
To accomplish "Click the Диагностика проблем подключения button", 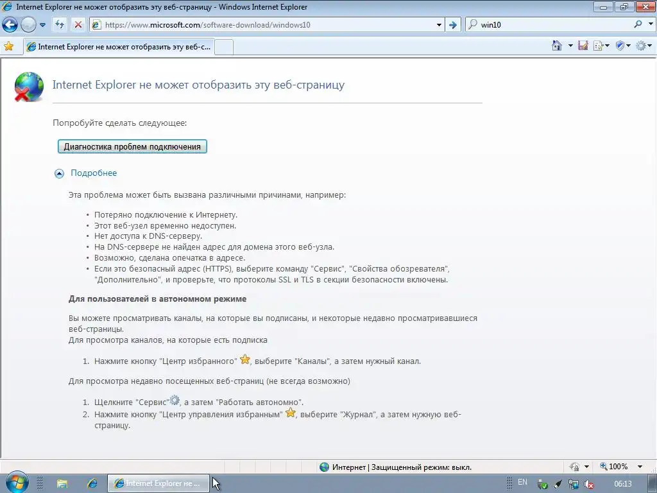I will pyautogui.click(x=132, y=146).
